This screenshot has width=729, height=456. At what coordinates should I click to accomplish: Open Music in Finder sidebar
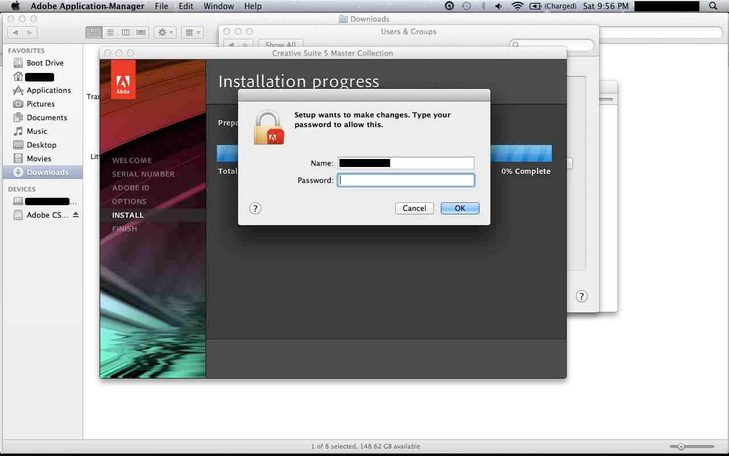pyautogui.click(x=43, y=131)
